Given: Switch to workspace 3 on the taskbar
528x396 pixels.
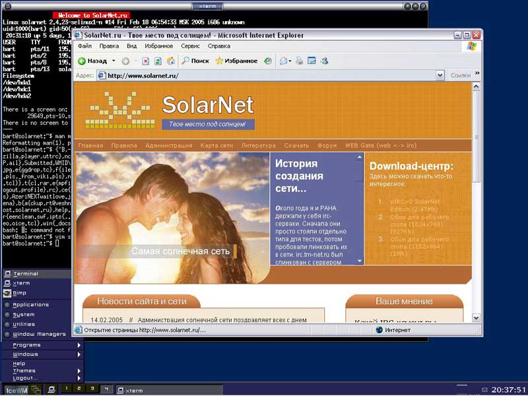Looking at the screenshot, I should pos(92,389).
